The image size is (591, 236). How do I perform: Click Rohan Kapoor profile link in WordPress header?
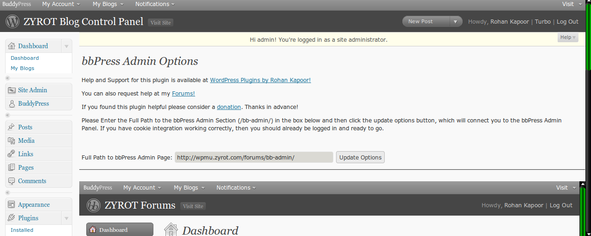(x=510, y=22)
